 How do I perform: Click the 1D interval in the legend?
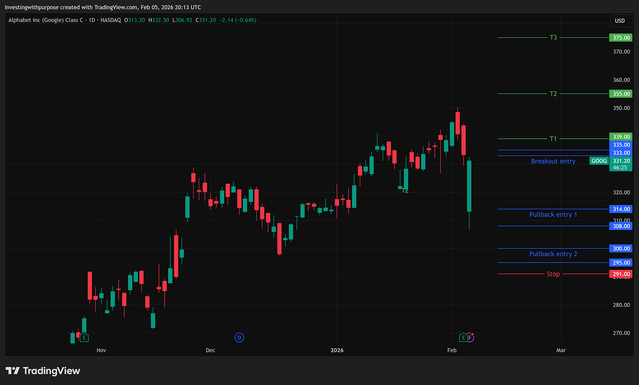coord(92,20)
